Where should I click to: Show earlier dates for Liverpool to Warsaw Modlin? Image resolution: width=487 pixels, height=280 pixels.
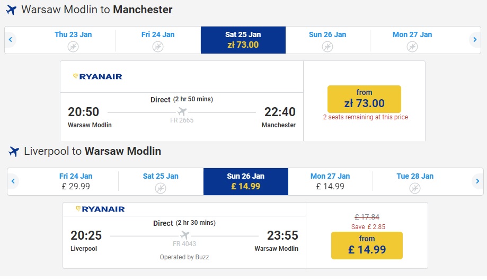pyautogui.click(x=13, y=181)
